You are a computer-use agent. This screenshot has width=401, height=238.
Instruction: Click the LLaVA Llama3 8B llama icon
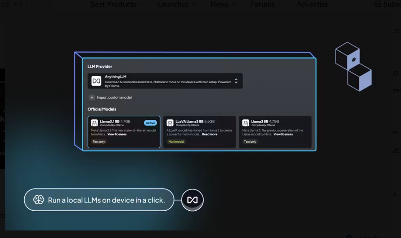click(x=170, y=123)
